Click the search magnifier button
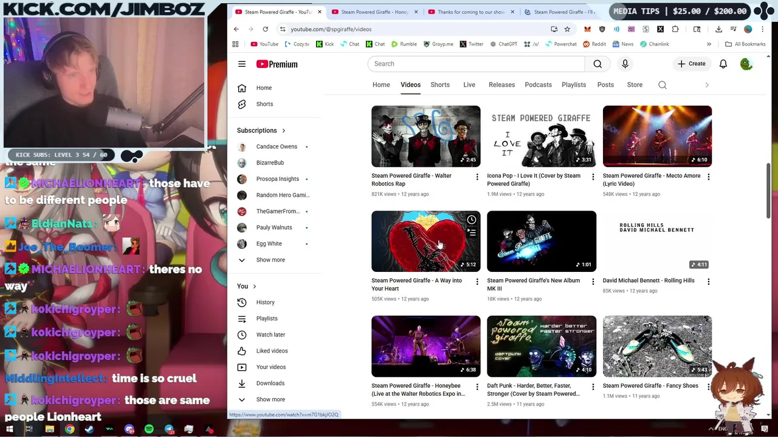The width and height of the screenshot is (778, 437). pos(597,64)
